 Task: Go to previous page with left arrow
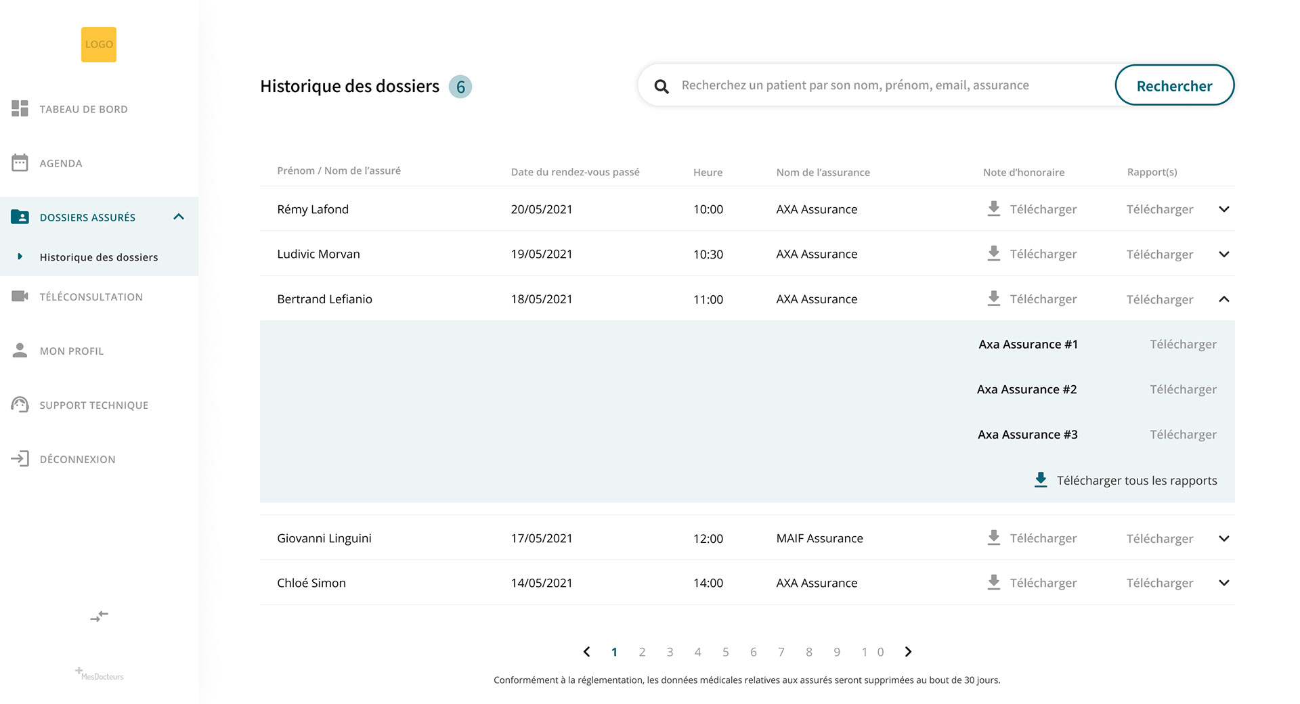click(586, 652)
